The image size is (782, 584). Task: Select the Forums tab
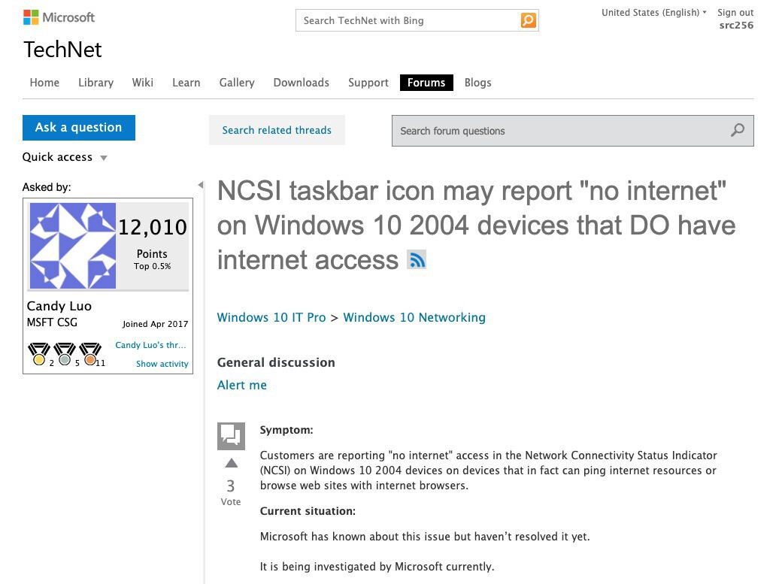tap(426, 83)
